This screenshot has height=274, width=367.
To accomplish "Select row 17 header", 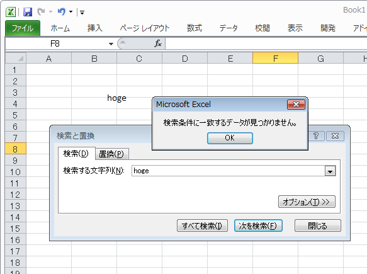I will [16, 251].
